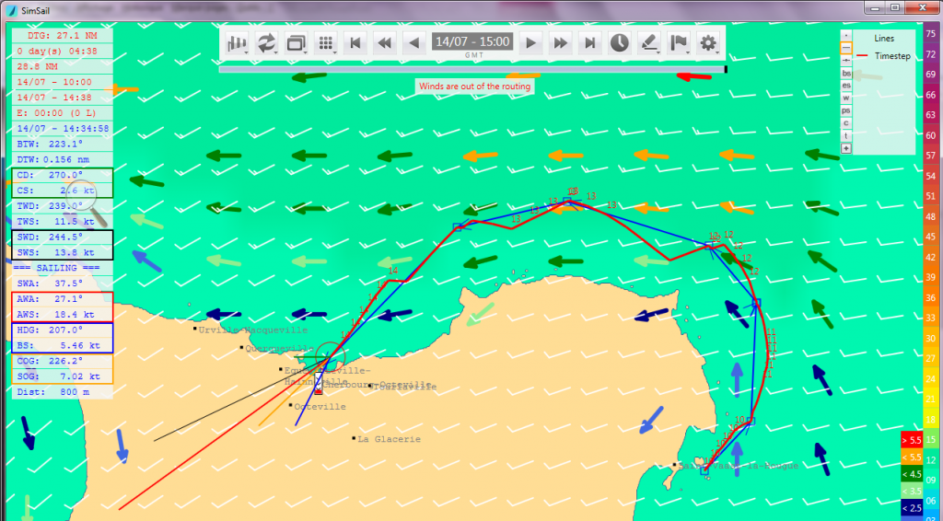The height and width of the screenshot is (521, 943).
Task: Open the pencil drawing tool
Action: coord(649,42)
